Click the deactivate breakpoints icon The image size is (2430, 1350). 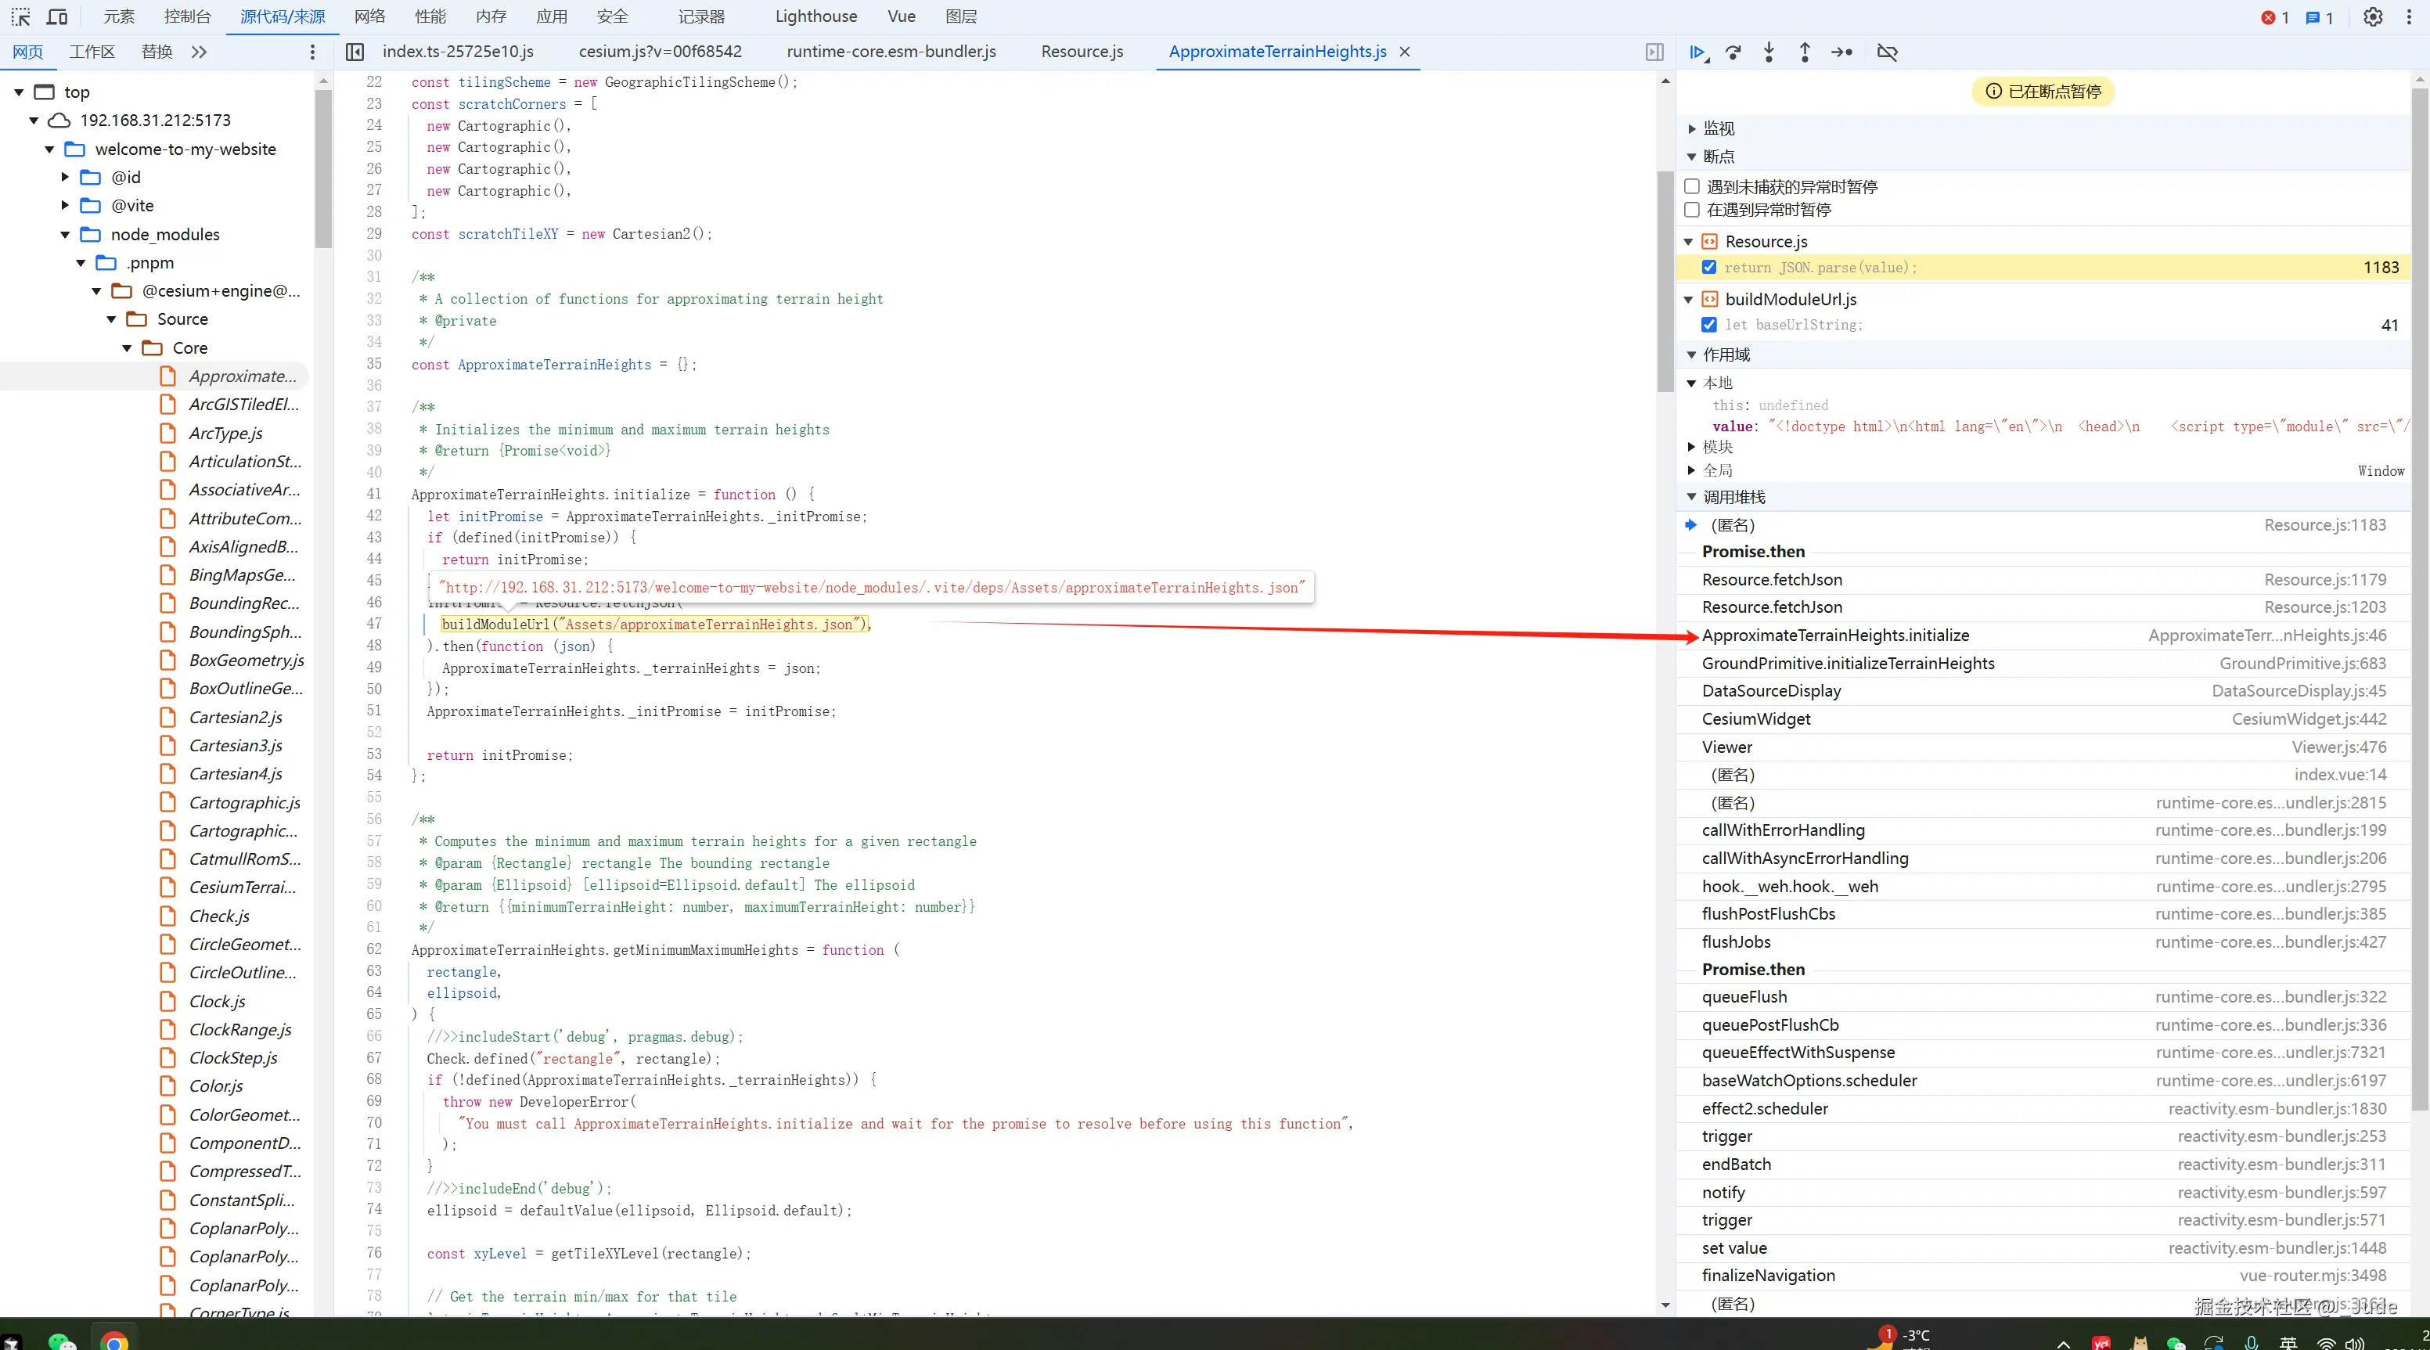click(x=1888, y=52)
